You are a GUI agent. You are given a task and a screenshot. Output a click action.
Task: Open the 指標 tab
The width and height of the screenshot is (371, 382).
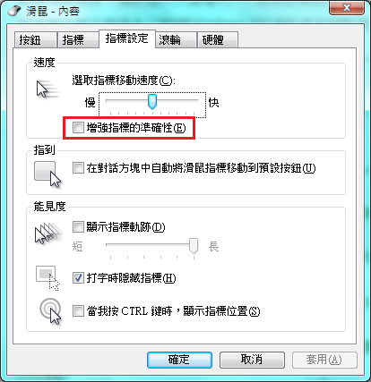[x=78, y=39]
